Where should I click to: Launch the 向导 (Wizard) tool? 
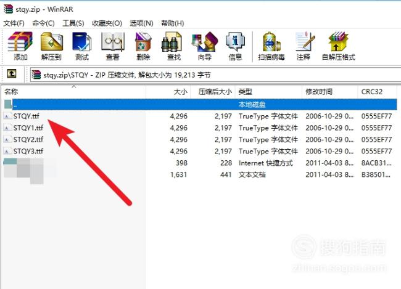(205, 46)
